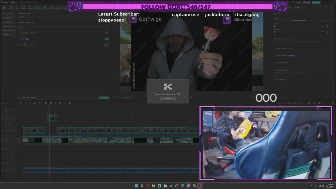Click the timeline playhead marker
This screenshot has height=189, width=336.
point(50,106)
